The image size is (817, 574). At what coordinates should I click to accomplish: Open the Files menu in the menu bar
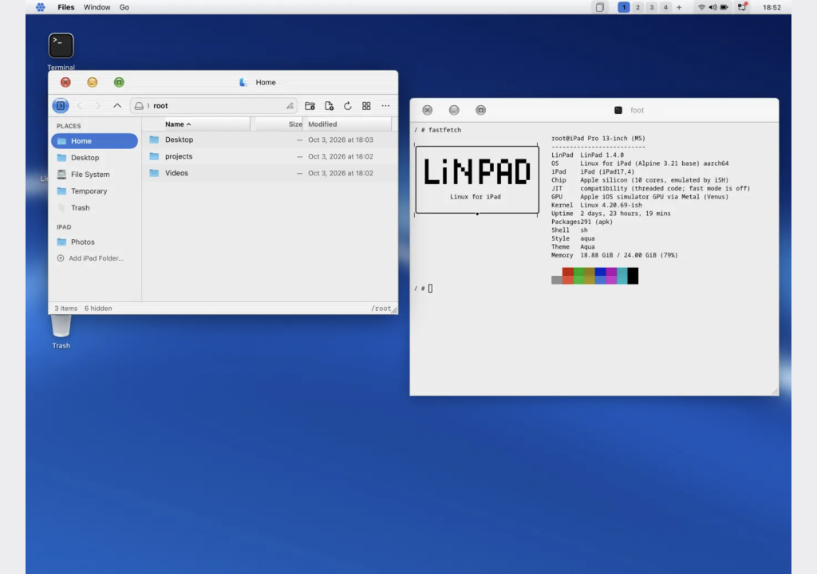pyautogui.click(x=65, y=7)
